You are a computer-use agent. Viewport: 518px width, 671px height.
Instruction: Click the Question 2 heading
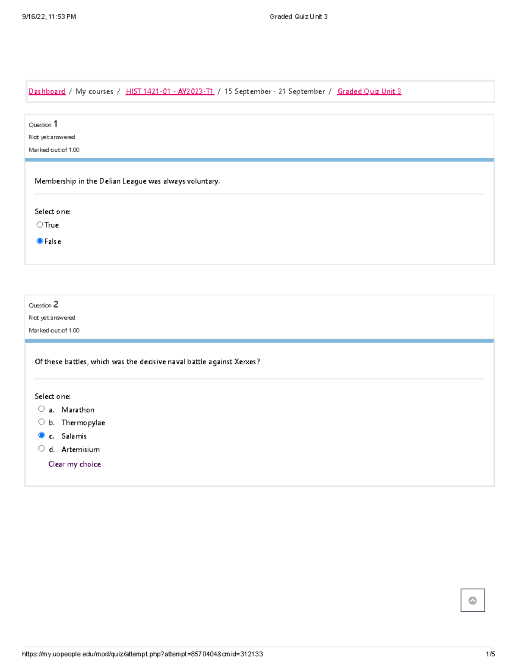[43, 305]
